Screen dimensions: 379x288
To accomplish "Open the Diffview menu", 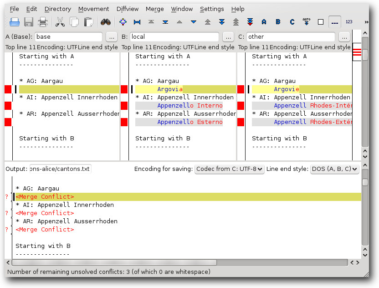I will click(x=128, y=9).
